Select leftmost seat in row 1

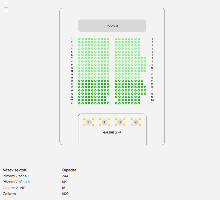coord(80,39)
